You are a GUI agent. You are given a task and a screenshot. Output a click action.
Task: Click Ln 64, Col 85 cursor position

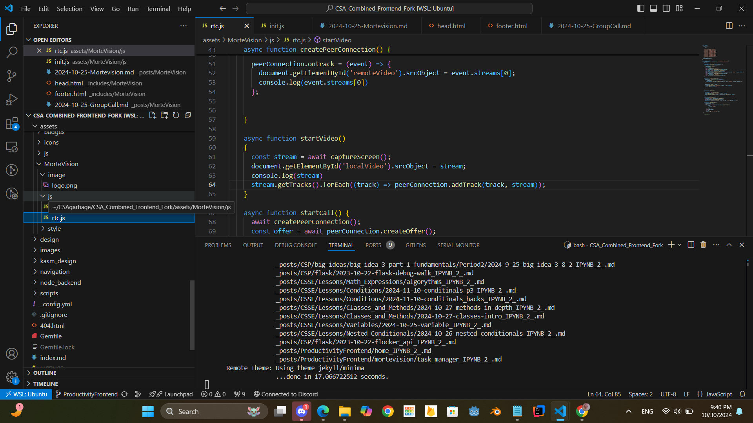pyautogui.click(x=604, y=394)
